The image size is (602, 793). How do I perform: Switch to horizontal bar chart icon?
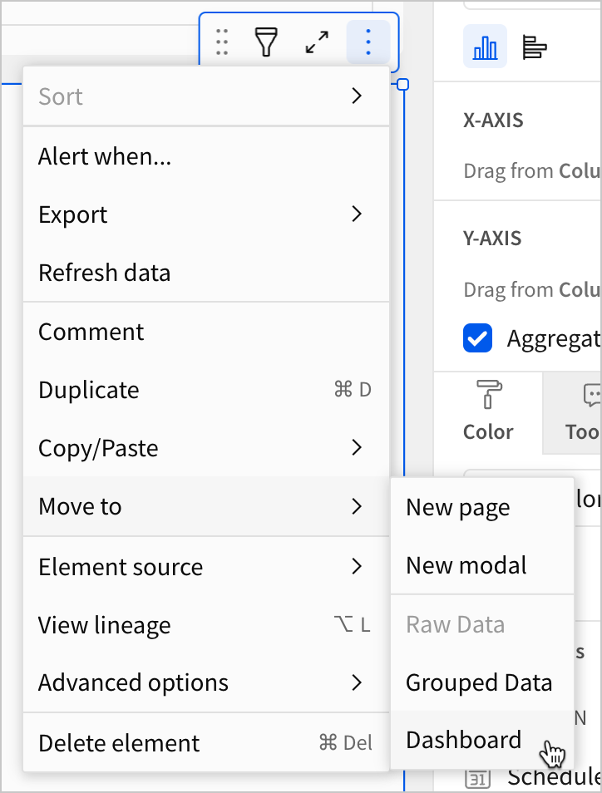pos(534,47)
